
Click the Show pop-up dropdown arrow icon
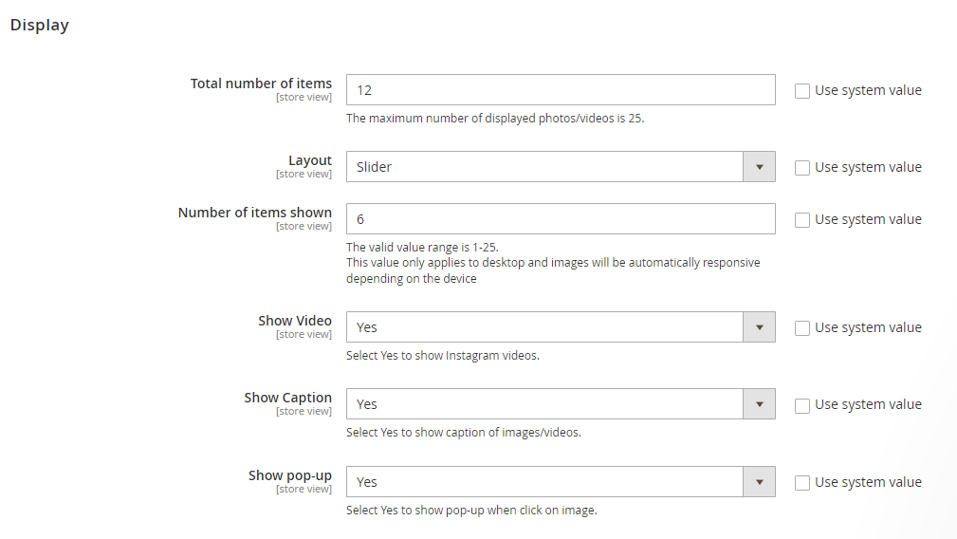(x=759, y=482)
